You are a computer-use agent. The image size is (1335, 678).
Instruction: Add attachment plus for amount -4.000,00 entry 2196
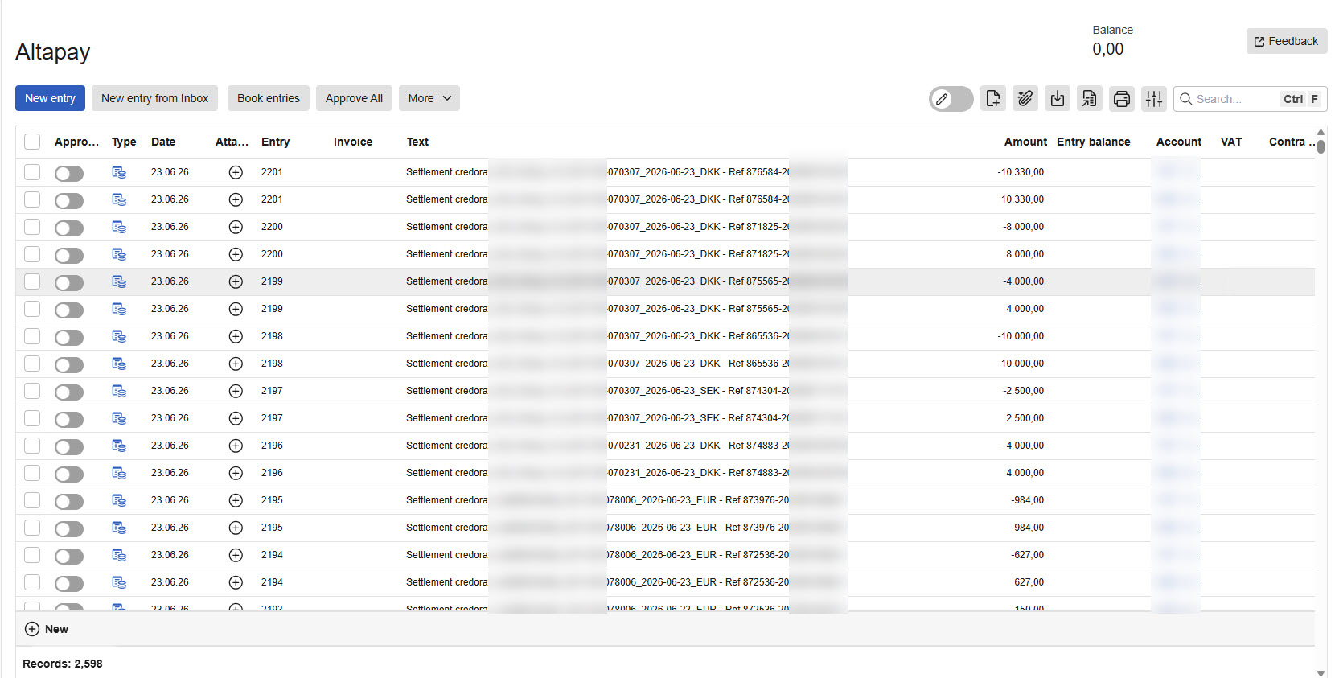(236, 446)
